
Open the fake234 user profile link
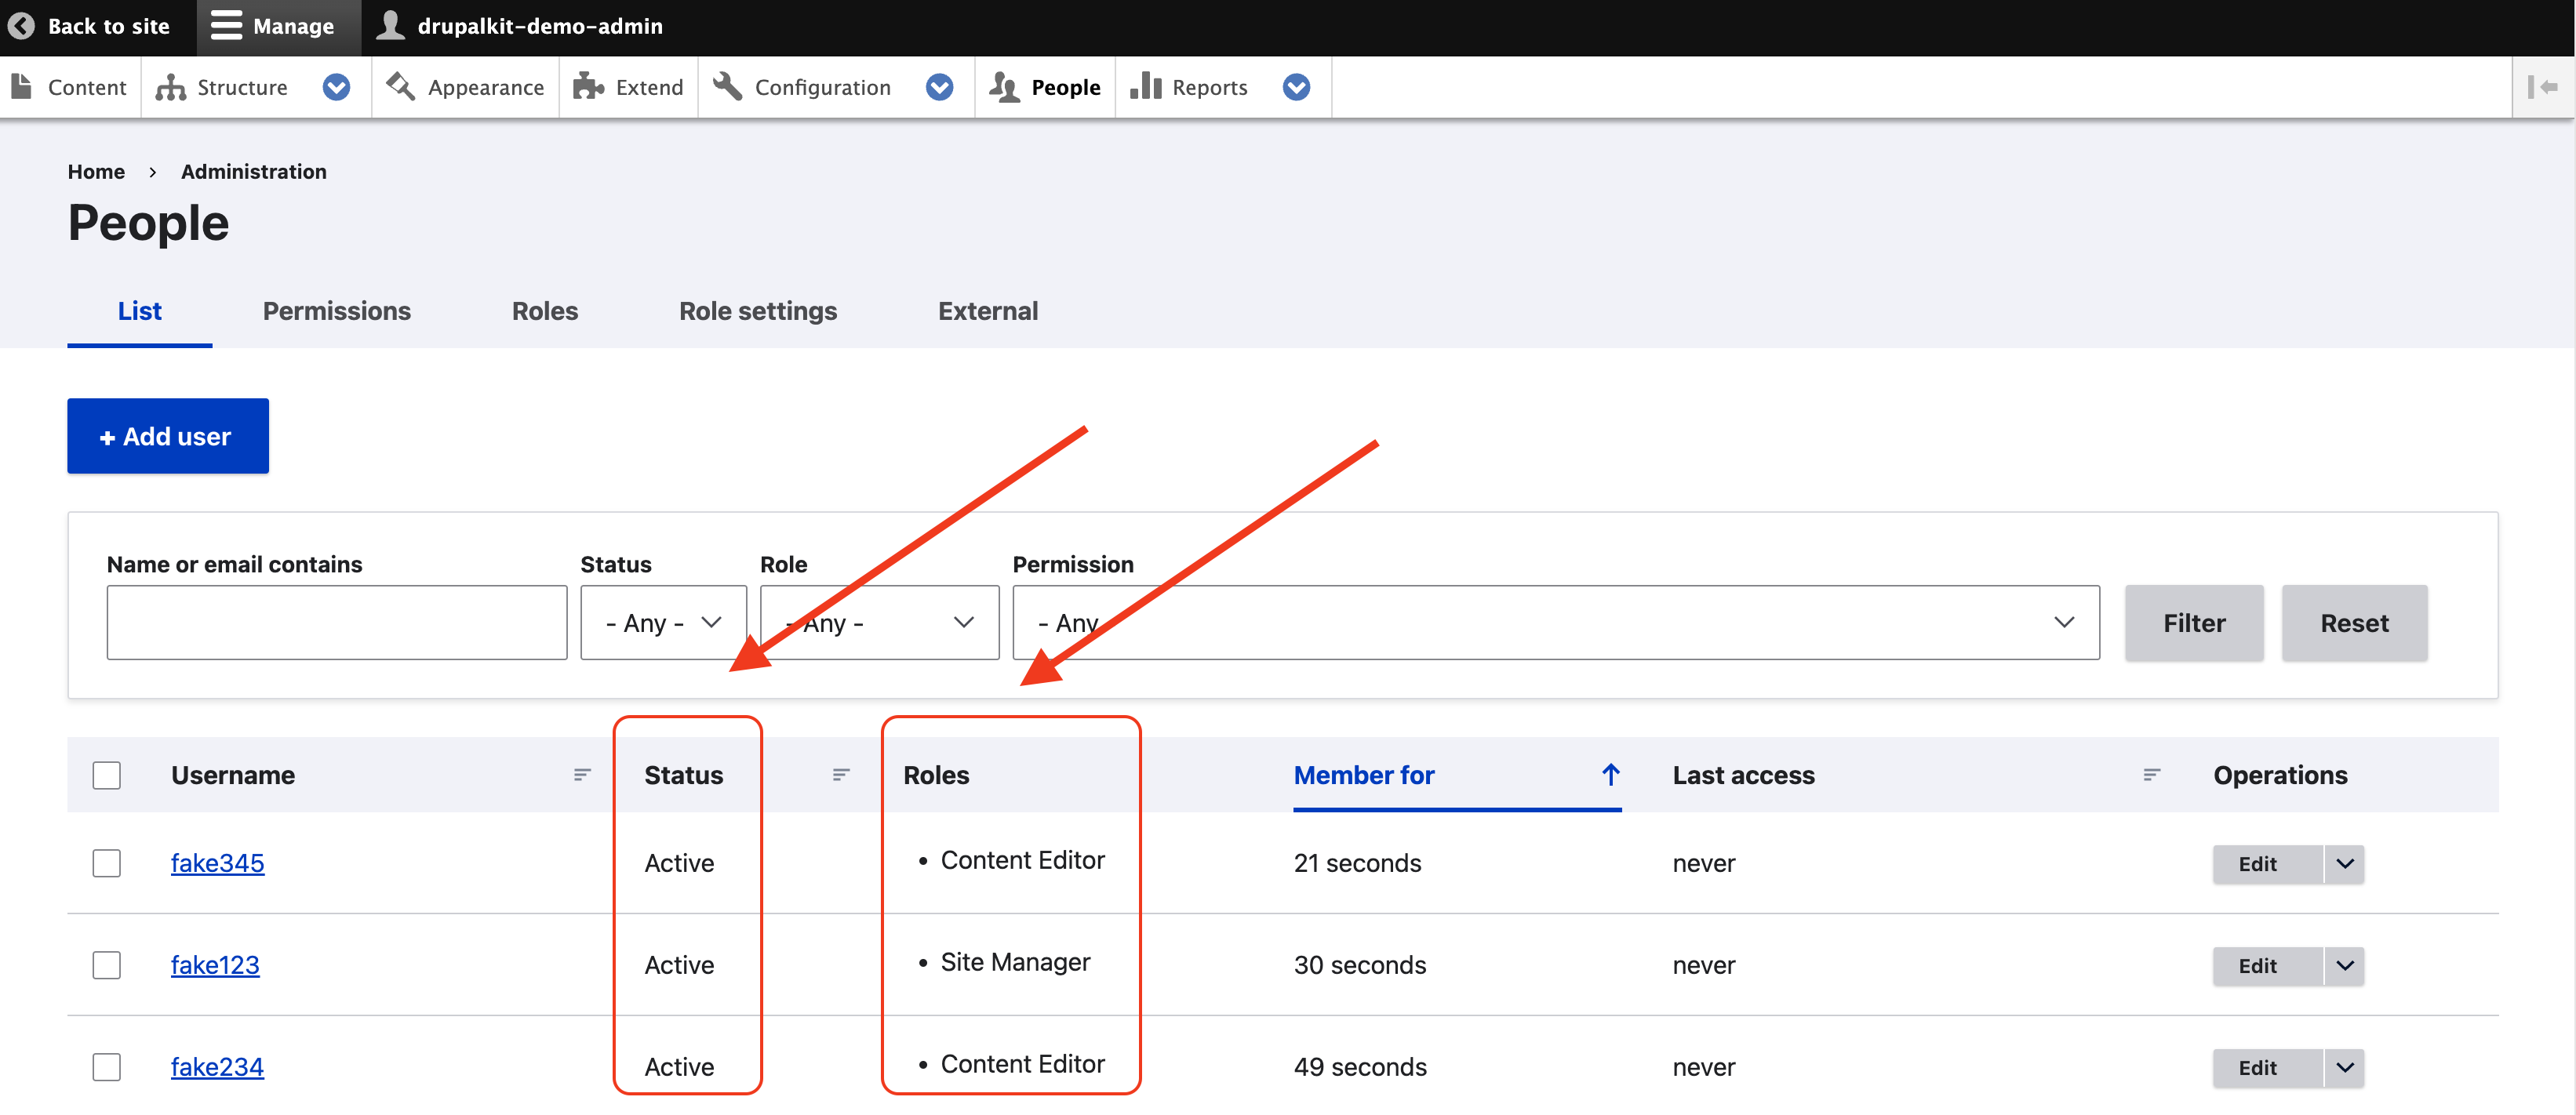coord(217,1067)
